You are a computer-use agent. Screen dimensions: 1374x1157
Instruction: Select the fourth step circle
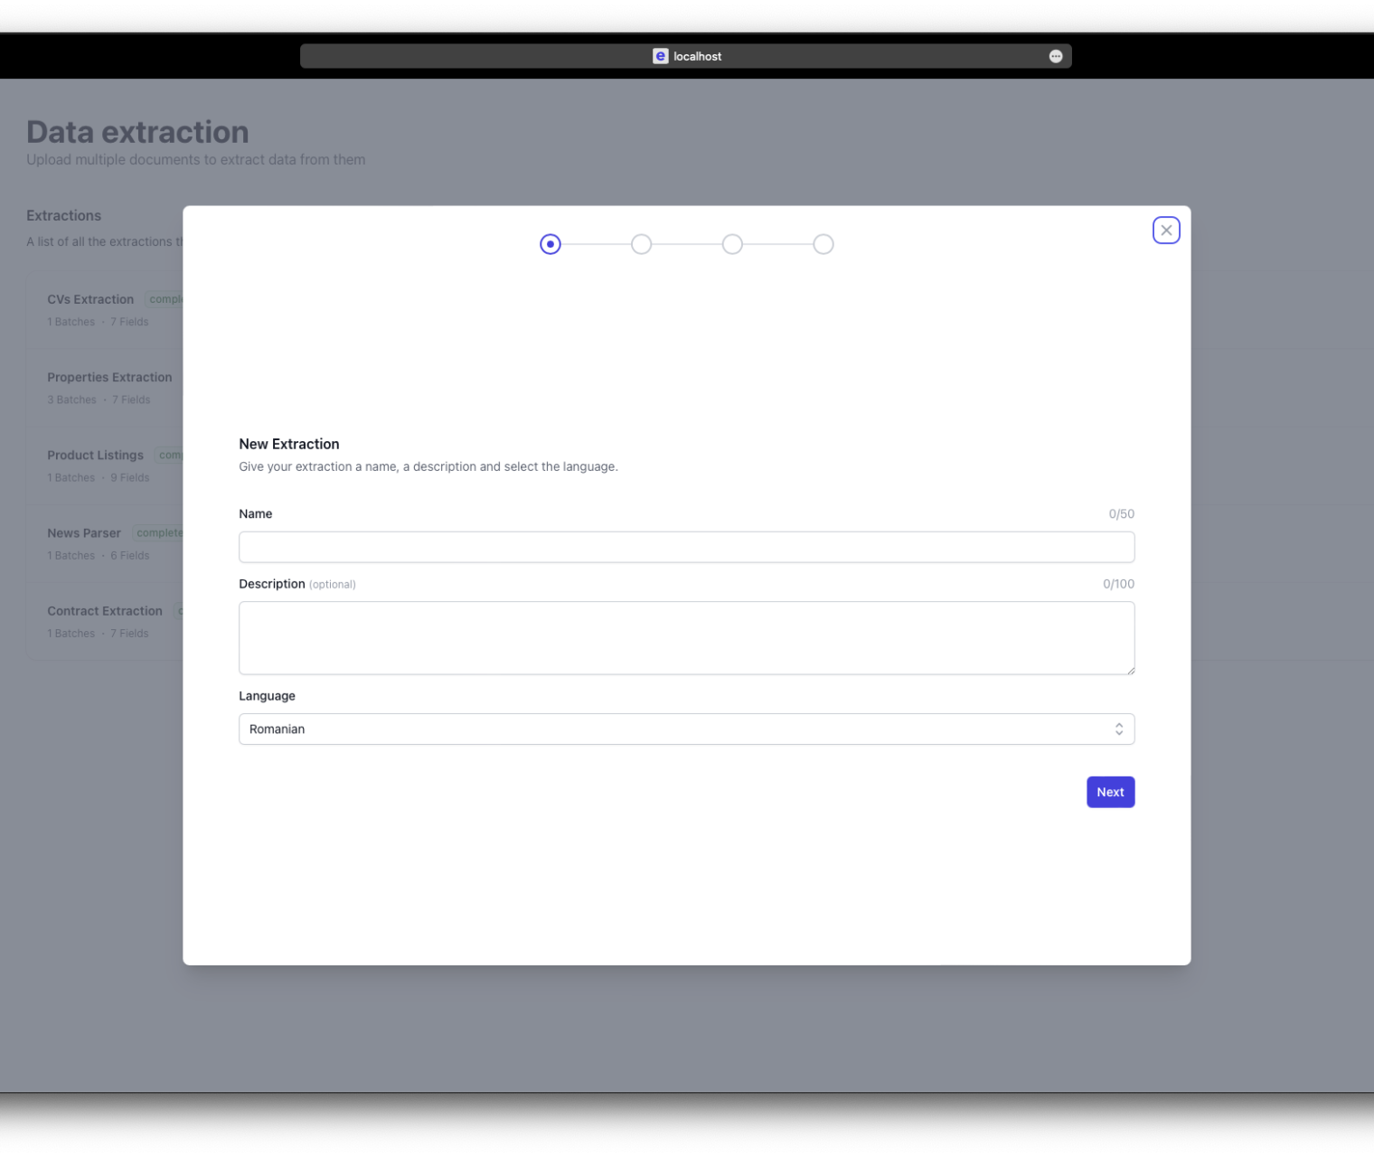pyautogui.click(x=823, y=244)
